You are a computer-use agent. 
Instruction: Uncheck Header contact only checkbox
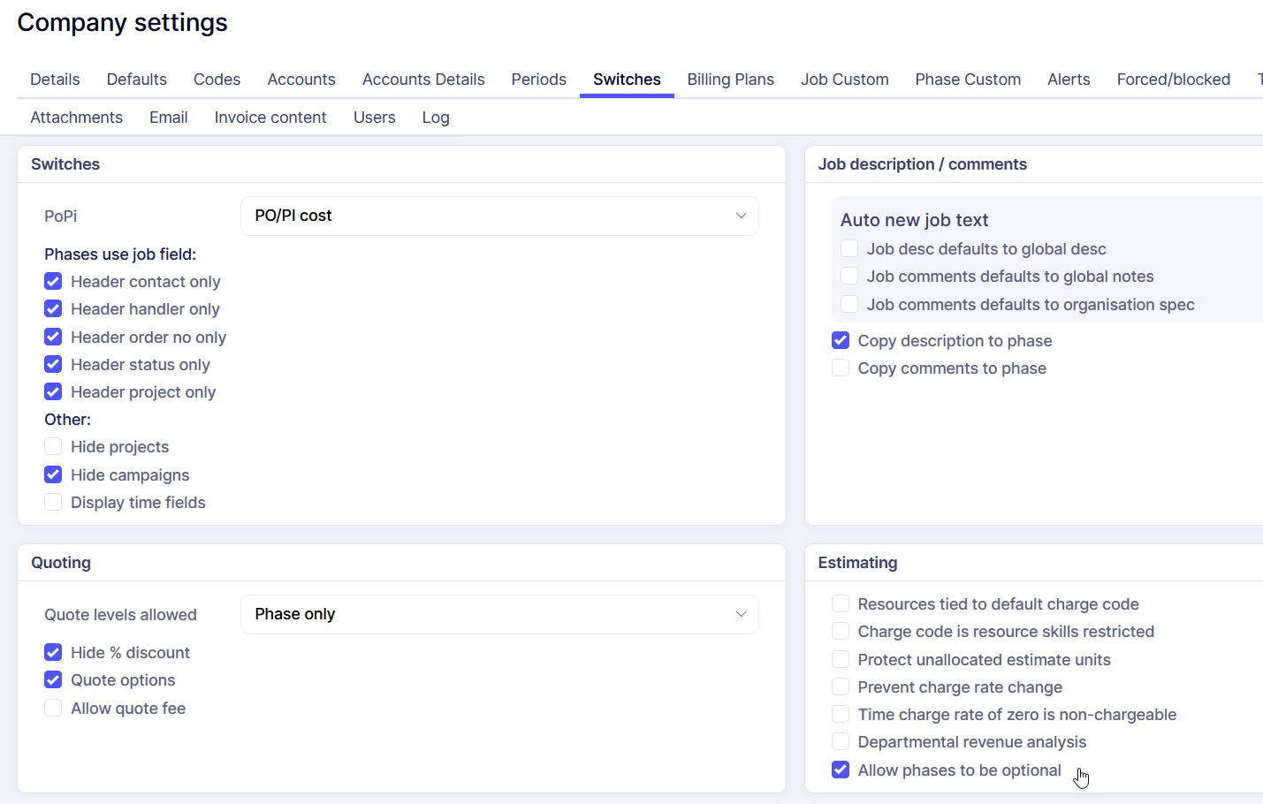[x=53, y=282]
